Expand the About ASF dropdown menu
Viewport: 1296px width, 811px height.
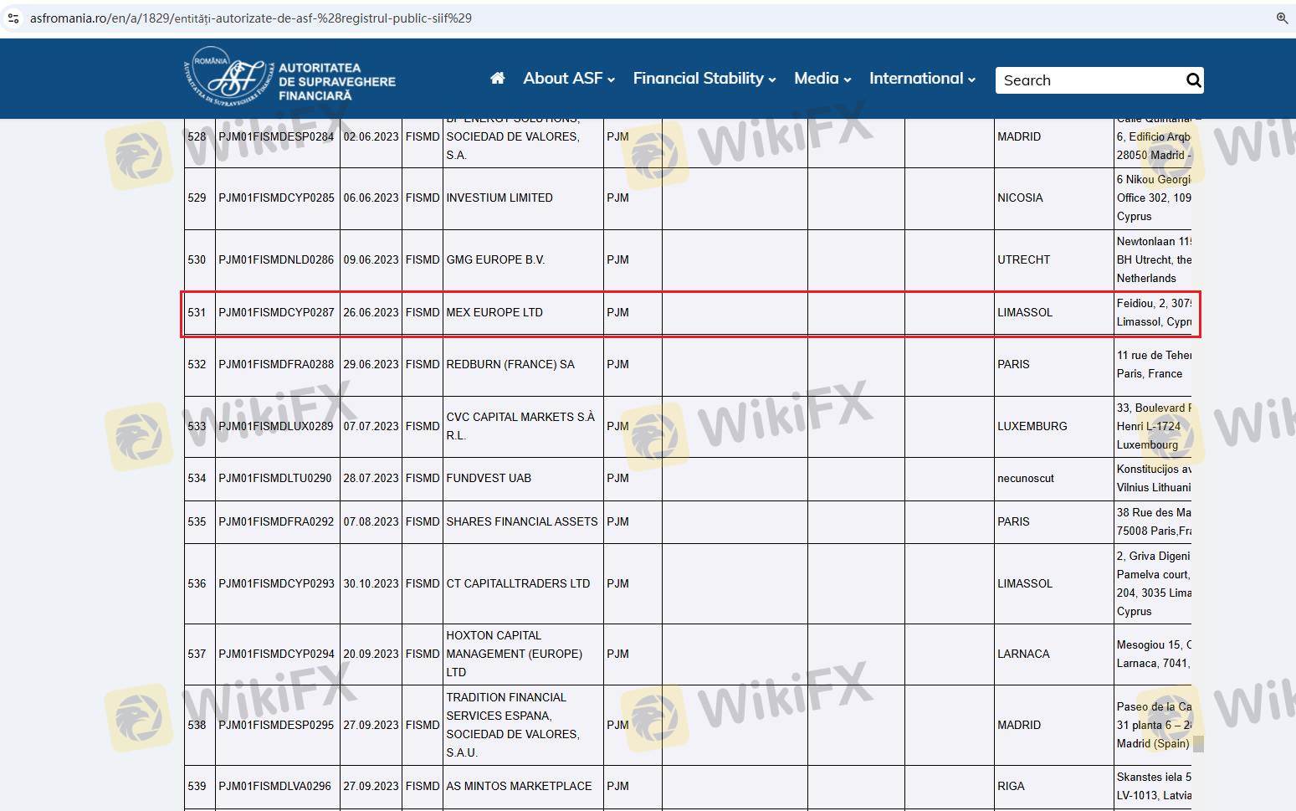point(569,79)
